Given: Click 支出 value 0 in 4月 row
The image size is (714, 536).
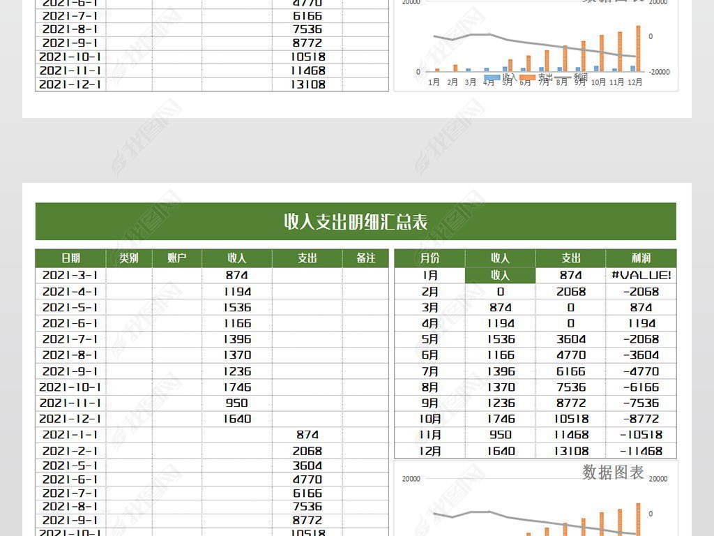Looking at the screenshot, I should tap(570, 323).
